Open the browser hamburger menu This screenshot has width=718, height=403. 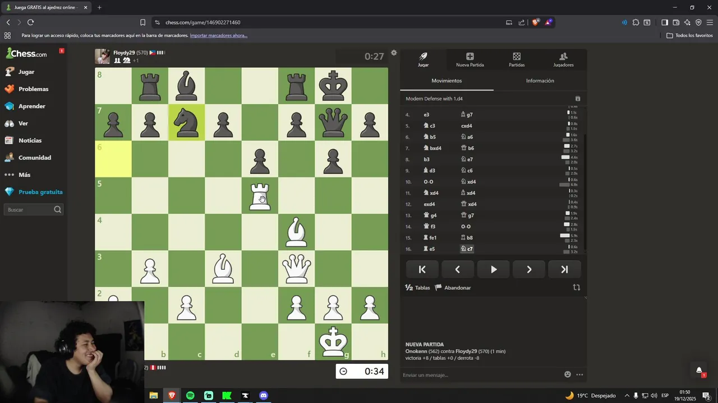coord(710,22)
